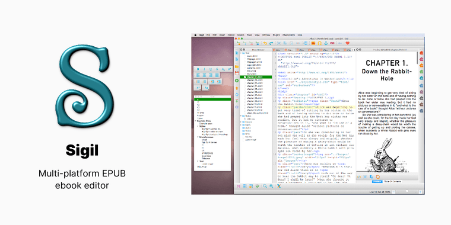Expand the Fonts folder in Book Browser

coord(241,125)
